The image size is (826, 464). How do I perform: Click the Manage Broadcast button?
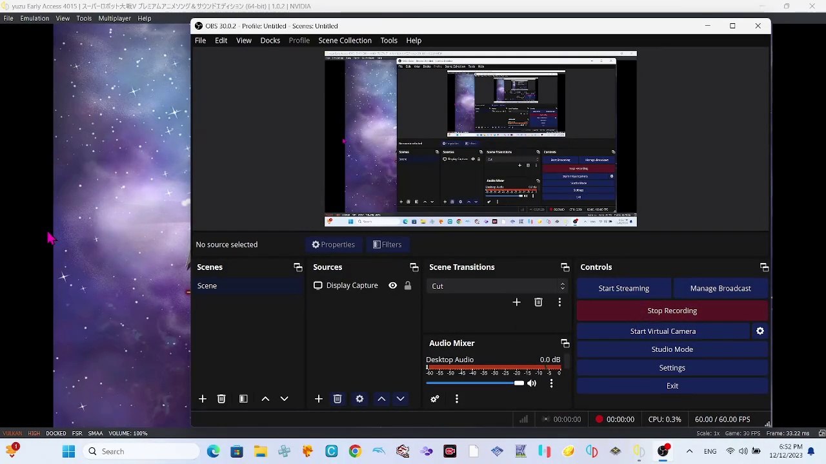[721, 289]
